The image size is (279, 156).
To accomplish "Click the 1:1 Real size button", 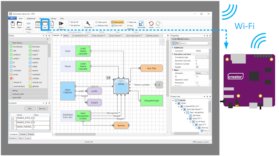I will [131, 22].
